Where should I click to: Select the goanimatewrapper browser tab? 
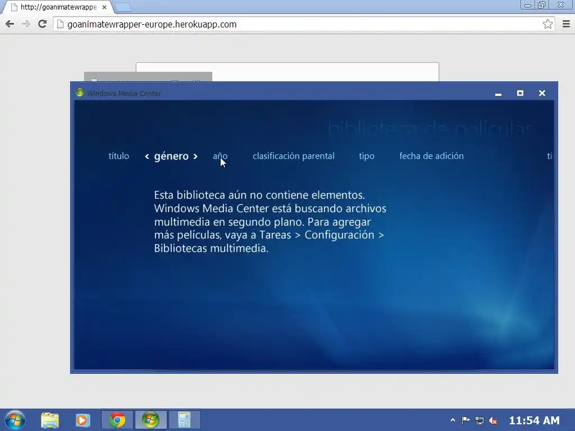(58, 7)
